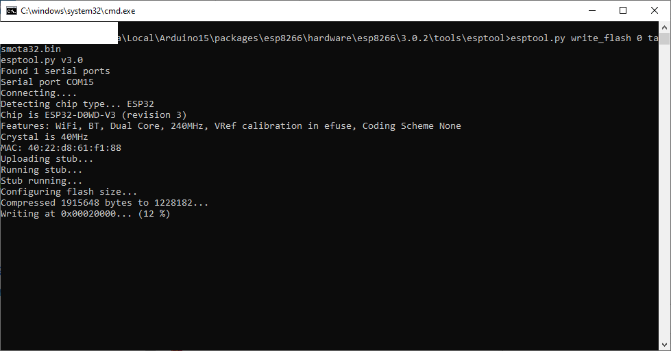Click the esptool.py v3.0 output line

click(42, 60)
